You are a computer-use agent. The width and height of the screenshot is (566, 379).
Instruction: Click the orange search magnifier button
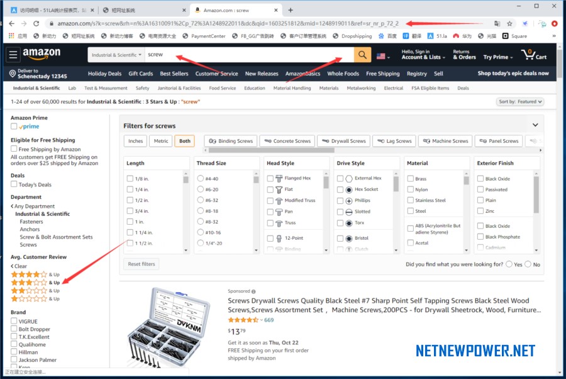pos(362,55)
